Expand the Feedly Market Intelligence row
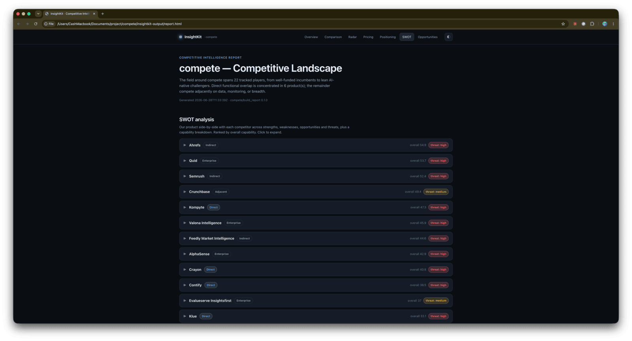 pyautogui.click(x=316, y=238)
